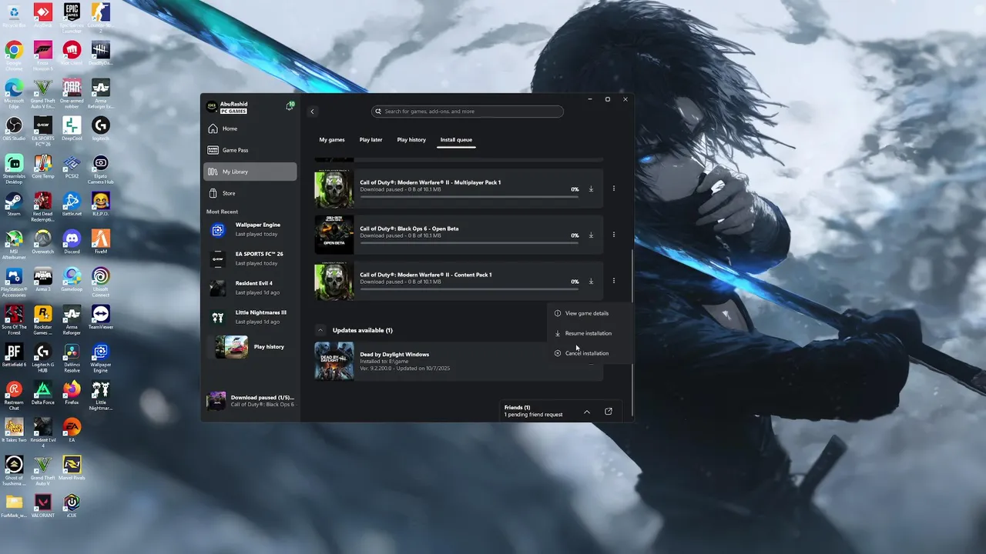The height and width of the screenshot is (554, 986).
Task: Open Resident Evil 4 in Most Recent
Action: click(x=250, y=288)
